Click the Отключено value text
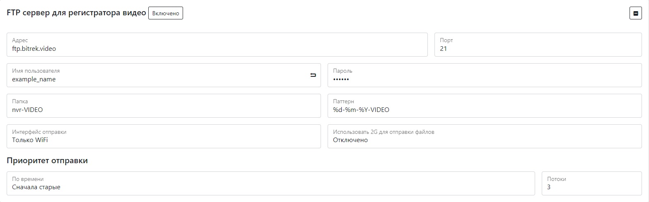 [350, 140]
